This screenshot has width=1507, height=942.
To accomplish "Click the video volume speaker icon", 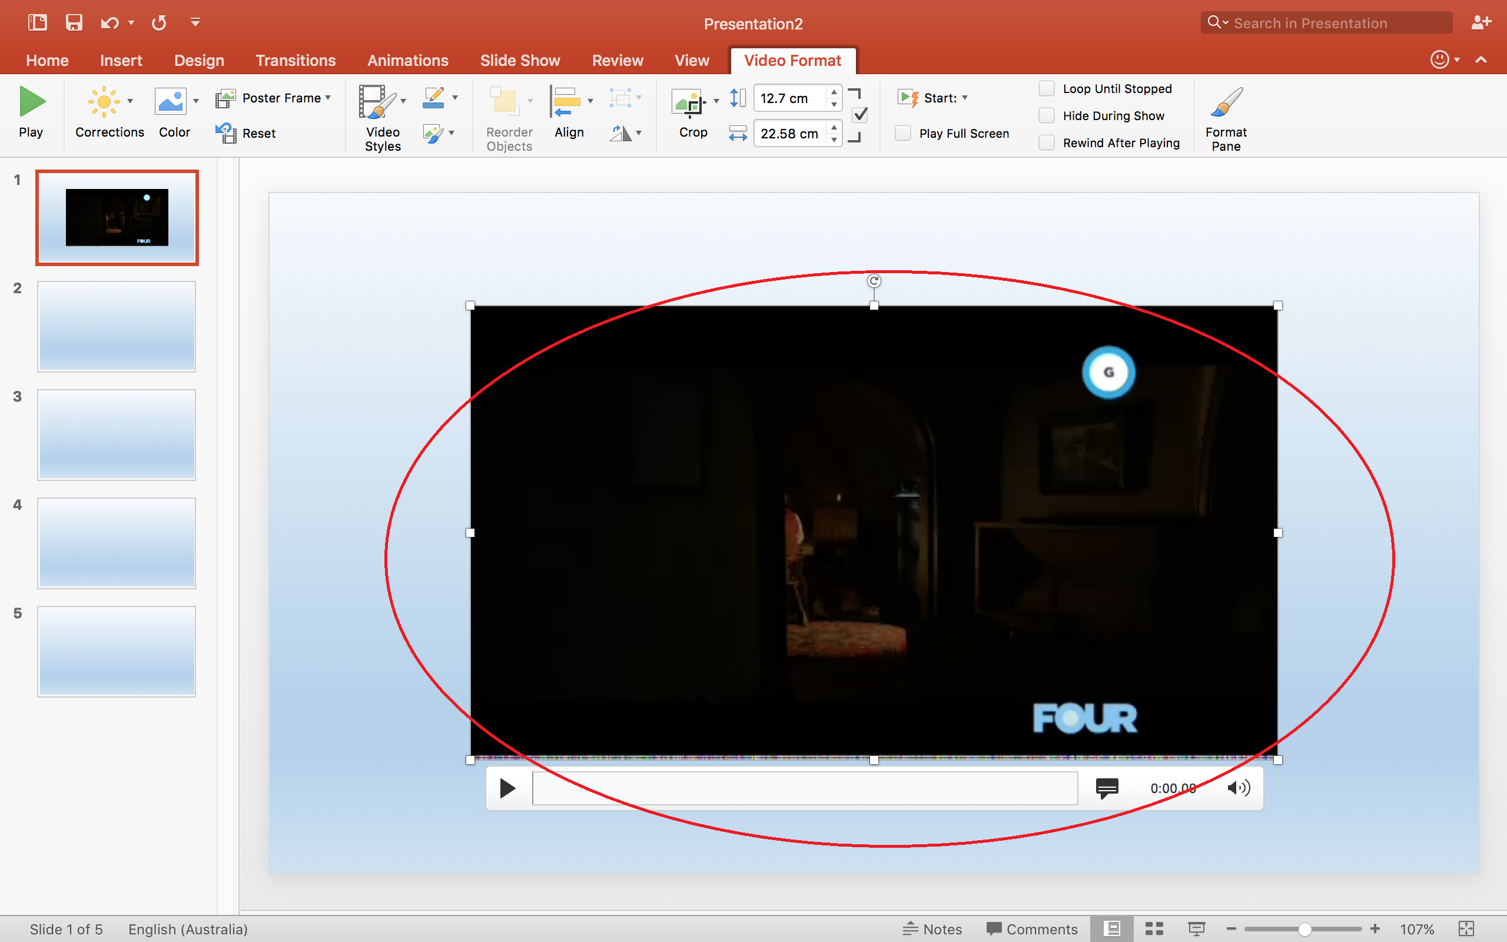I will pyautogui.click(x=1239, y=788).
